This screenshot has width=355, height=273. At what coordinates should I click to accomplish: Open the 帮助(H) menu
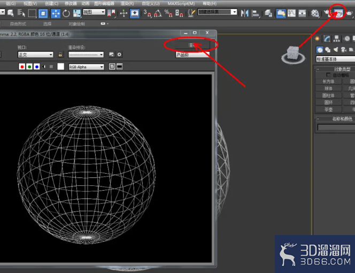click(210, 3)
